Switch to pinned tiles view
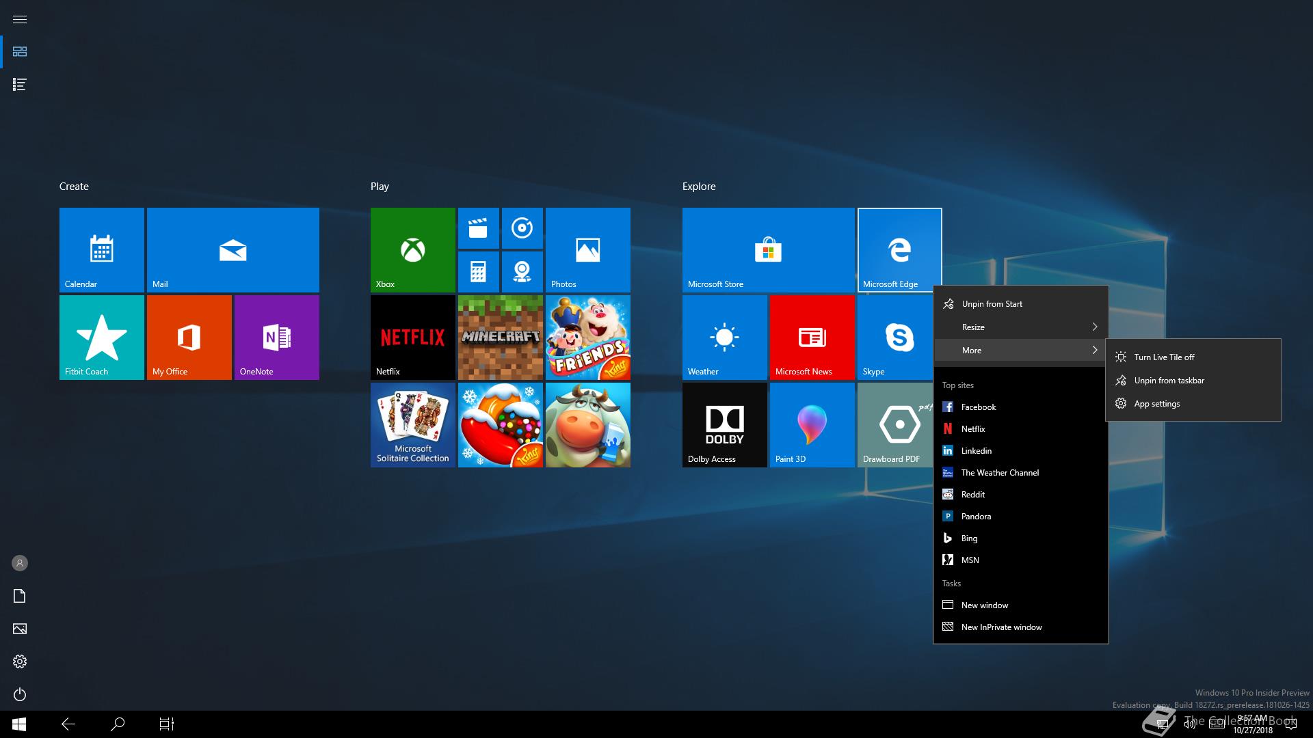This screenshot has height=738, width=1313. point(20,52)
